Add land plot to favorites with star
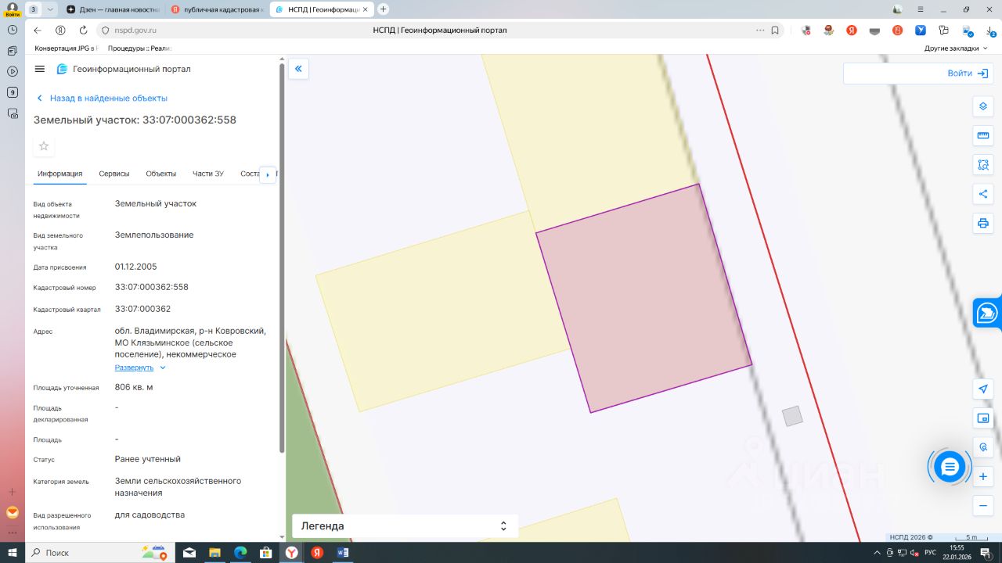This screenshot has height=563, width=1002. (x=44, y=146)
